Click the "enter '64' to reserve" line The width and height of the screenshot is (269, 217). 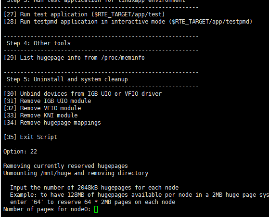point(93,202)
